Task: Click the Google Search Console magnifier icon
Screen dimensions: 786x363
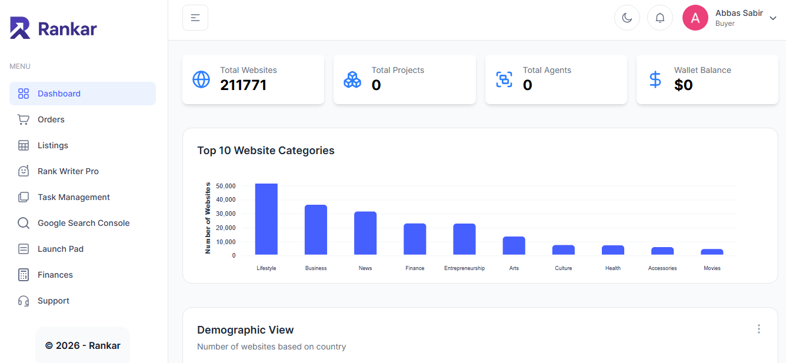Action: (24, 223)
